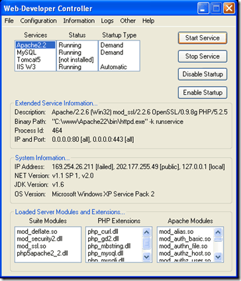Click the Stop Service button
Screen dimensions: 241x281
pos(203,56)
